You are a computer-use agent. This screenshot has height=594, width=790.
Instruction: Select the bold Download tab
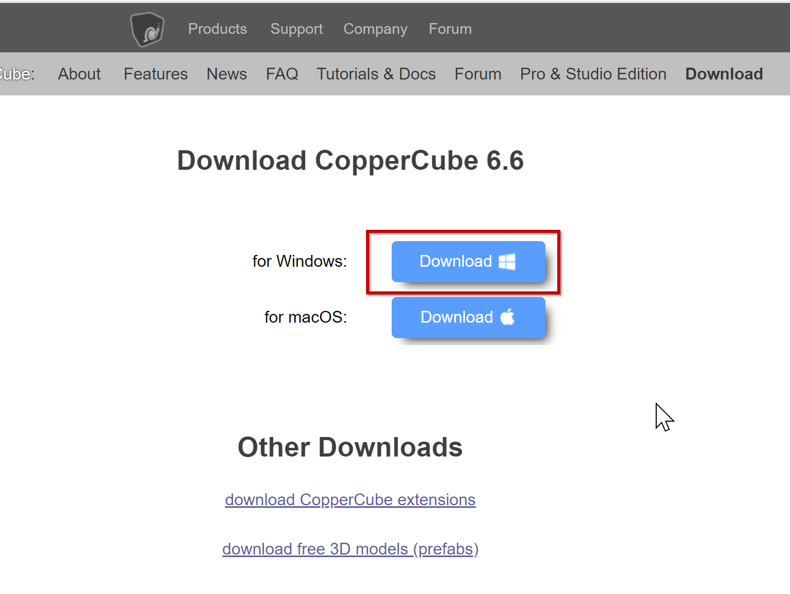724,74
